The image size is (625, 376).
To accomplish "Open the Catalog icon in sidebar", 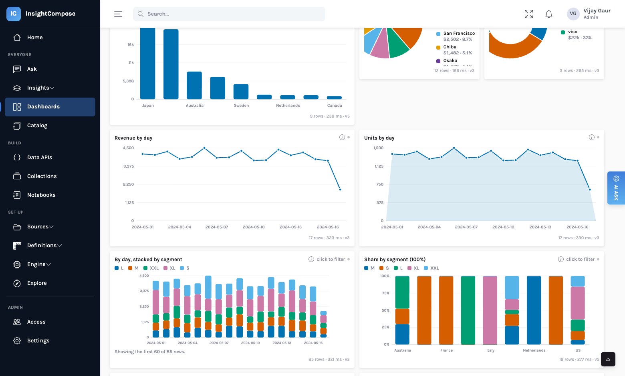I will pos(17,126).
